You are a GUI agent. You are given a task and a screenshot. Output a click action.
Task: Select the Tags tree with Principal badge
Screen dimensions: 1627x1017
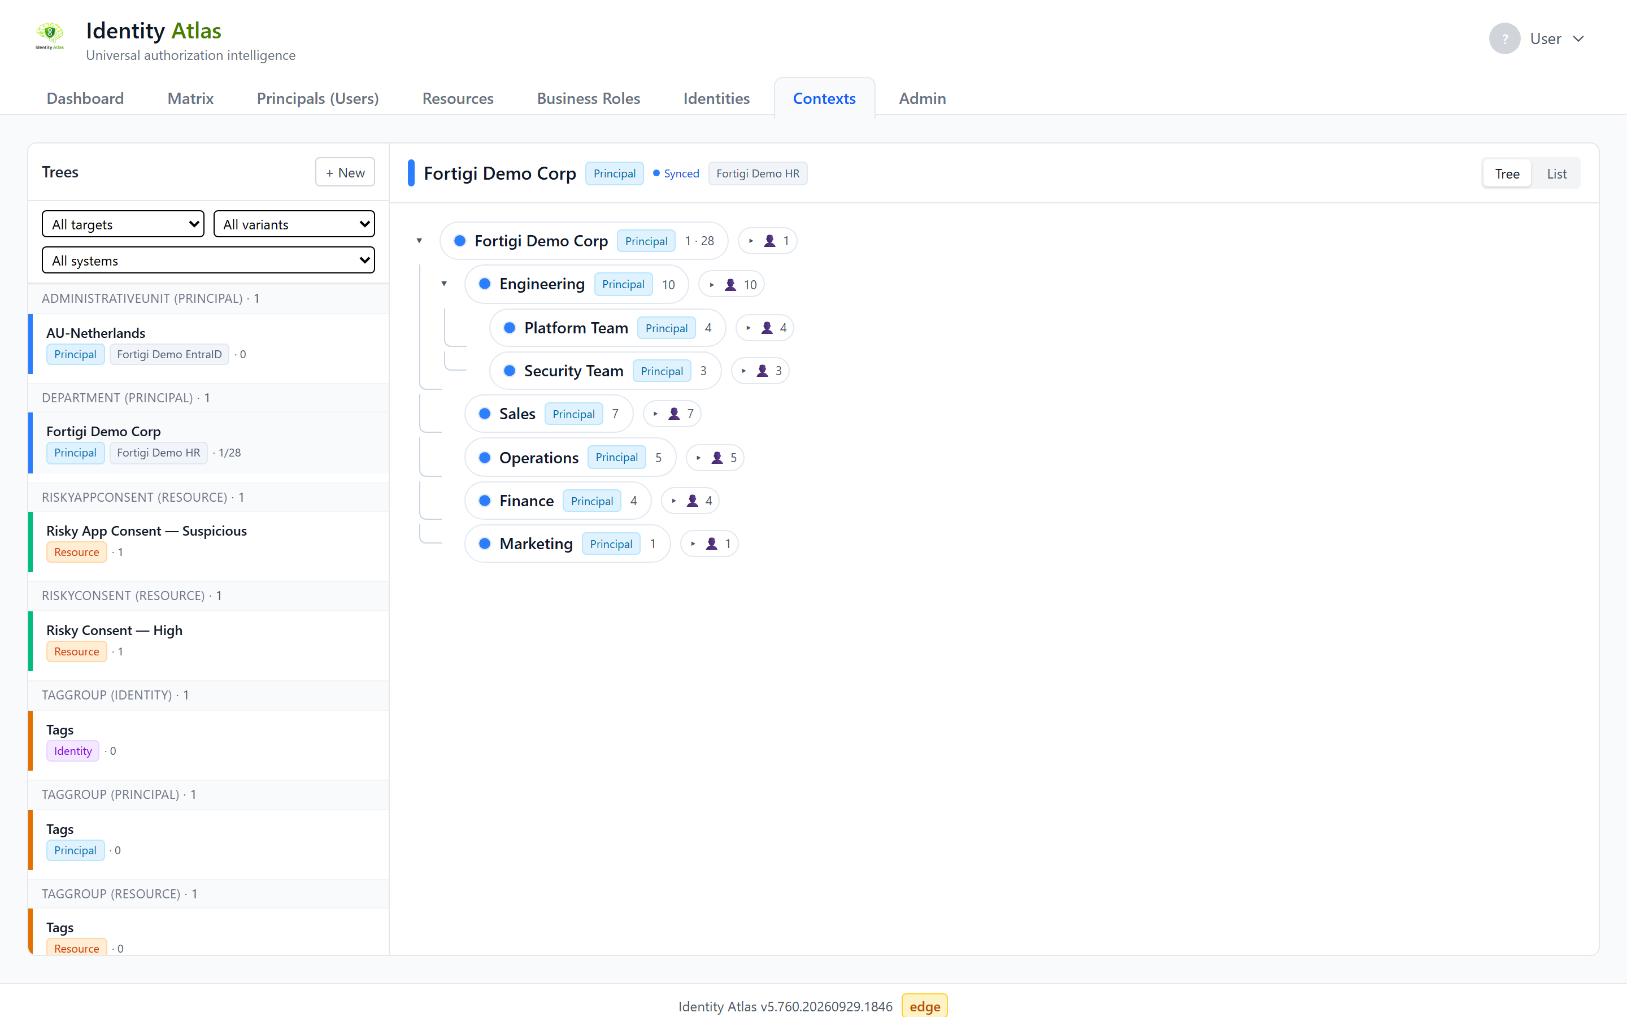[208, 840]
